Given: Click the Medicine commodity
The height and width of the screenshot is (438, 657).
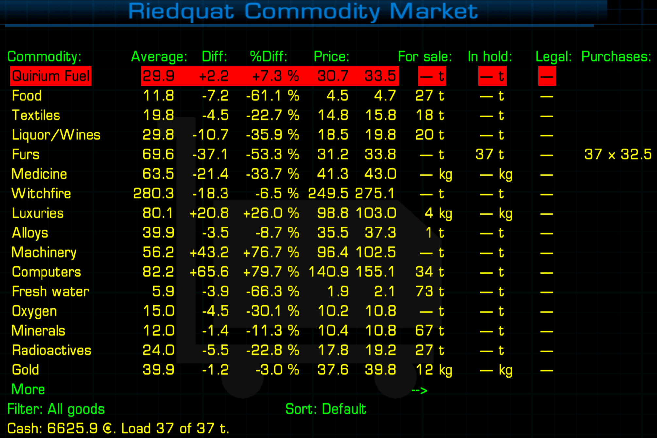Looking at the screenshot, I should (39, 174).
